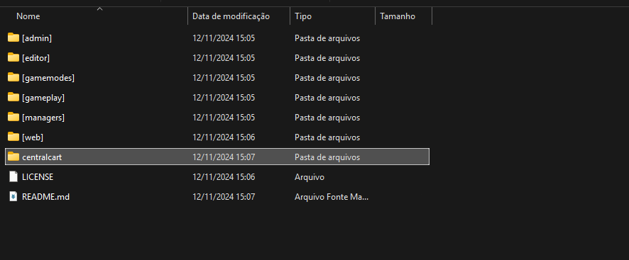The width and height of the screenshot is (629, 260).
Task: Click the sort arrow above Nome
Action: pos(100,9)
